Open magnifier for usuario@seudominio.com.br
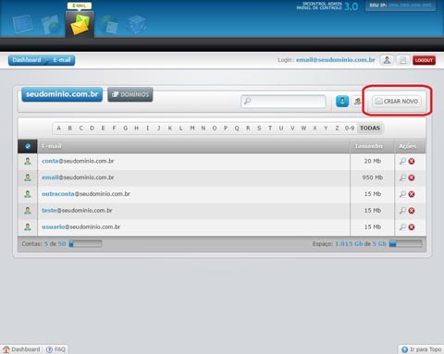 point(402,226)
